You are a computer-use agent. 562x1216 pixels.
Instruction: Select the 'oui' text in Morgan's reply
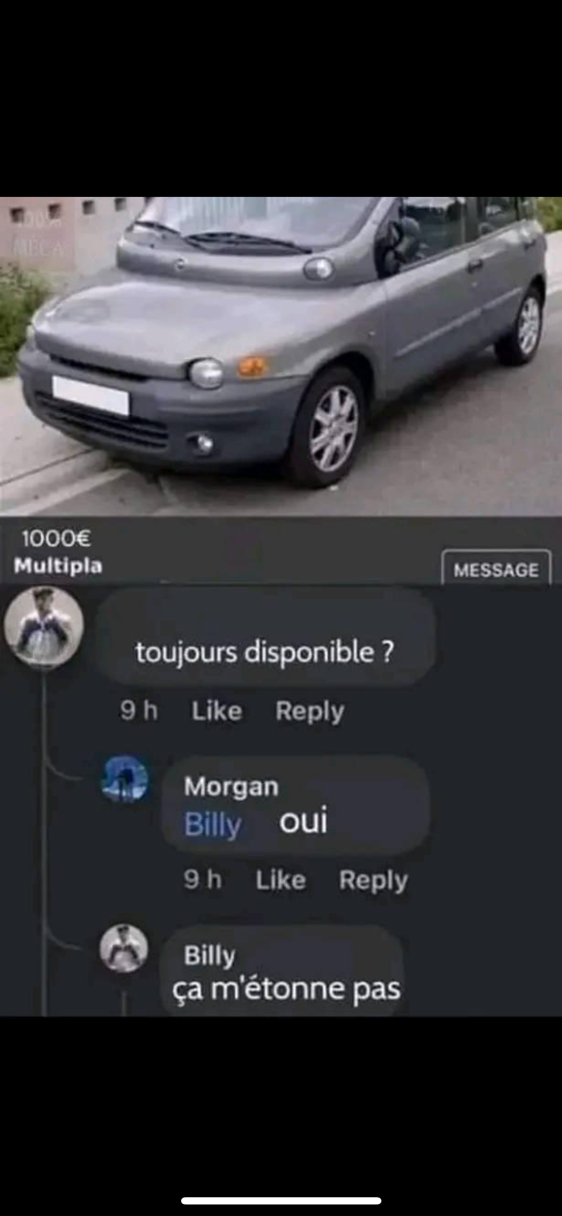[304, 820]
